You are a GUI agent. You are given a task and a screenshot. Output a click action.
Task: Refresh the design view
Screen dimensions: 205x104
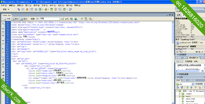tap(82, 19)
